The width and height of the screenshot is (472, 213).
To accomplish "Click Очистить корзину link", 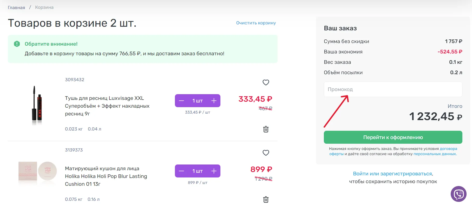I will 256,23.
